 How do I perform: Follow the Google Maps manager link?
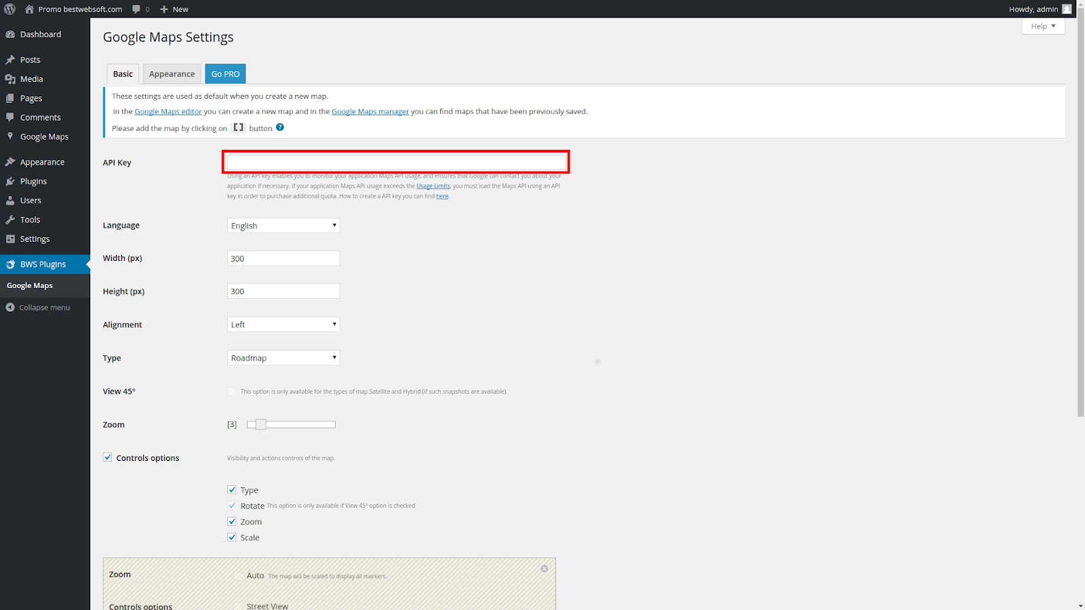tap(370, 111)
